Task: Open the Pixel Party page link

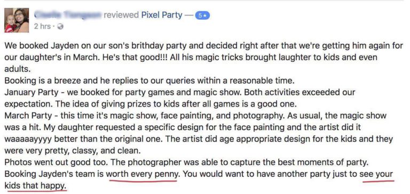Action: pos(162,15)
